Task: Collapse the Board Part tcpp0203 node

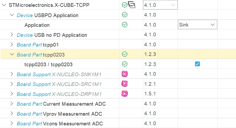Action: click(x=12, y=54)
